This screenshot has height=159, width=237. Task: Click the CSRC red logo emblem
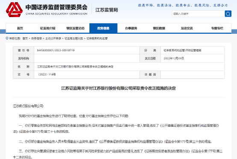[14, 10]
